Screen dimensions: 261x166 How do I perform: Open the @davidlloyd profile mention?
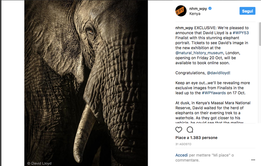point(218,73)
